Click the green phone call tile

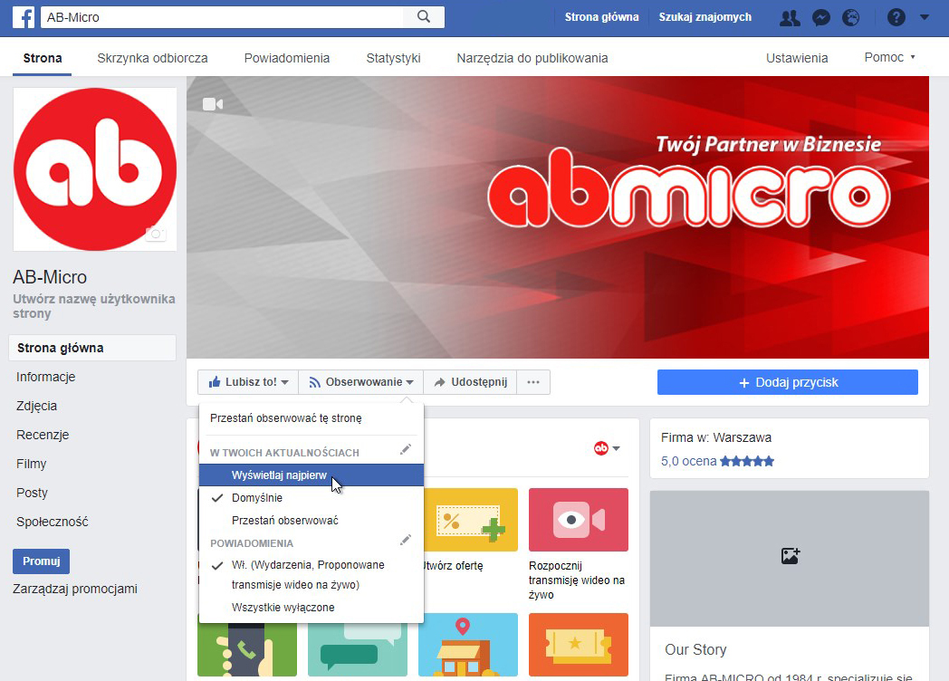pyautogui.click(x=247, y=649)
